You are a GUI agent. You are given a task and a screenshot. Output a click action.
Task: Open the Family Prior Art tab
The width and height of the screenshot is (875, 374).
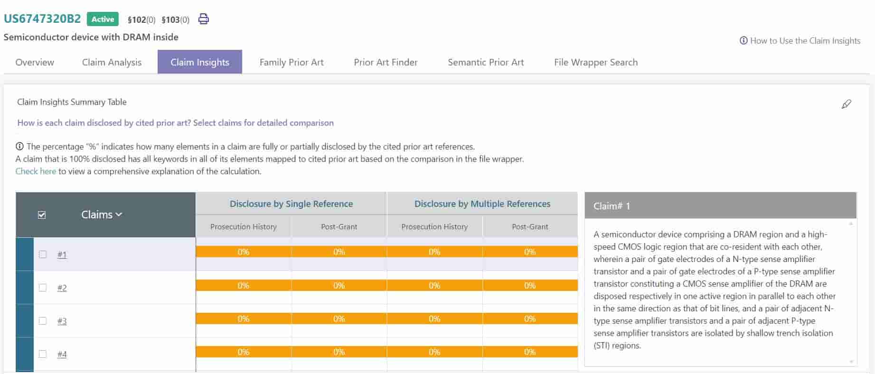[x=292, y=62]
